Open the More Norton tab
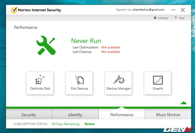195x133 pixels. 168,114
